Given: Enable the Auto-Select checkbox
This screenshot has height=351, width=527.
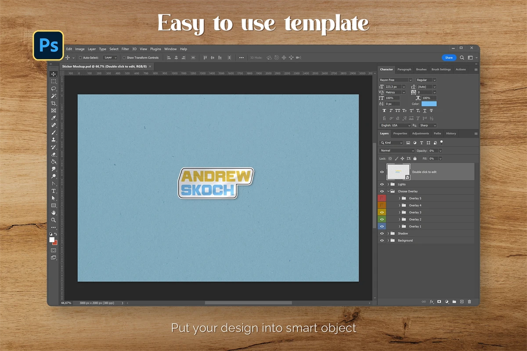Looking at the screenshot, I should pos(80,57).
